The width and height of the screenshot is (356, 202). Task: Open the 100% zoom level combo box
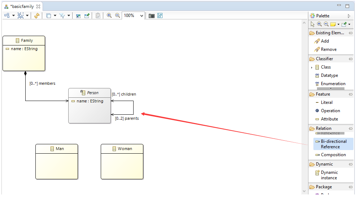(x=133, y=16)
